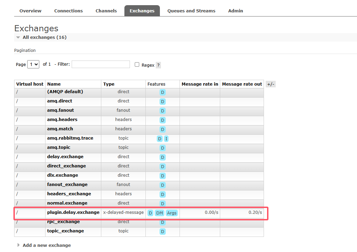Open the normal.exchange link
The height and width of the screenshot is (252, 357).
click(x=67, y=203)
